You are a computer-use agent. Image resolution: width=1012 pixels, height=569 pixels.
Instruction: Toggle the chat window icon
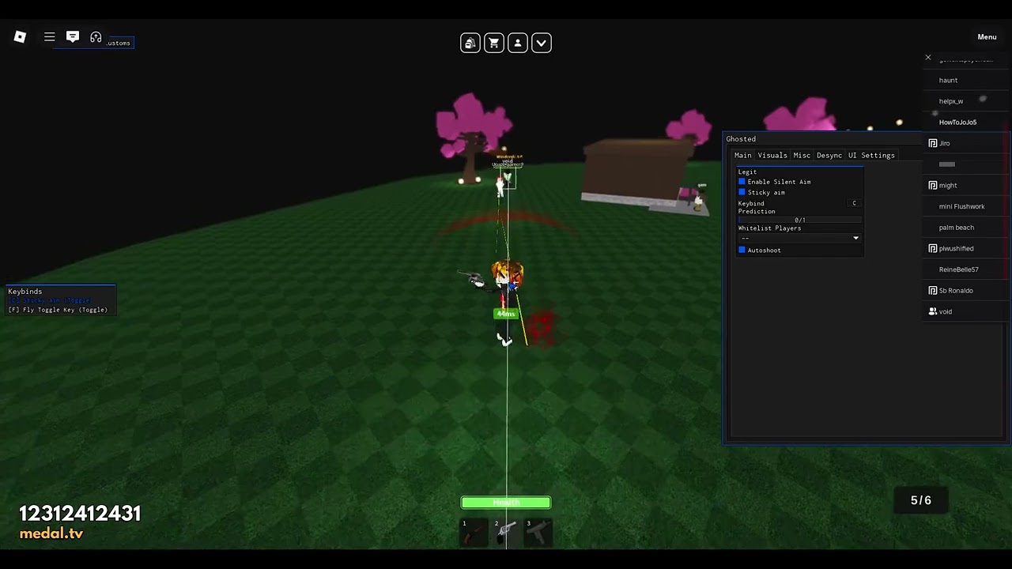click(x=73, y=37)
